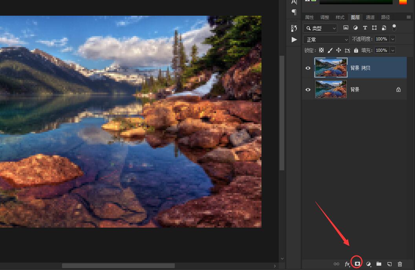Click the Delete layer trash icon
The width and height of the screenshot is (415, 270).
[x=400, y=264]
